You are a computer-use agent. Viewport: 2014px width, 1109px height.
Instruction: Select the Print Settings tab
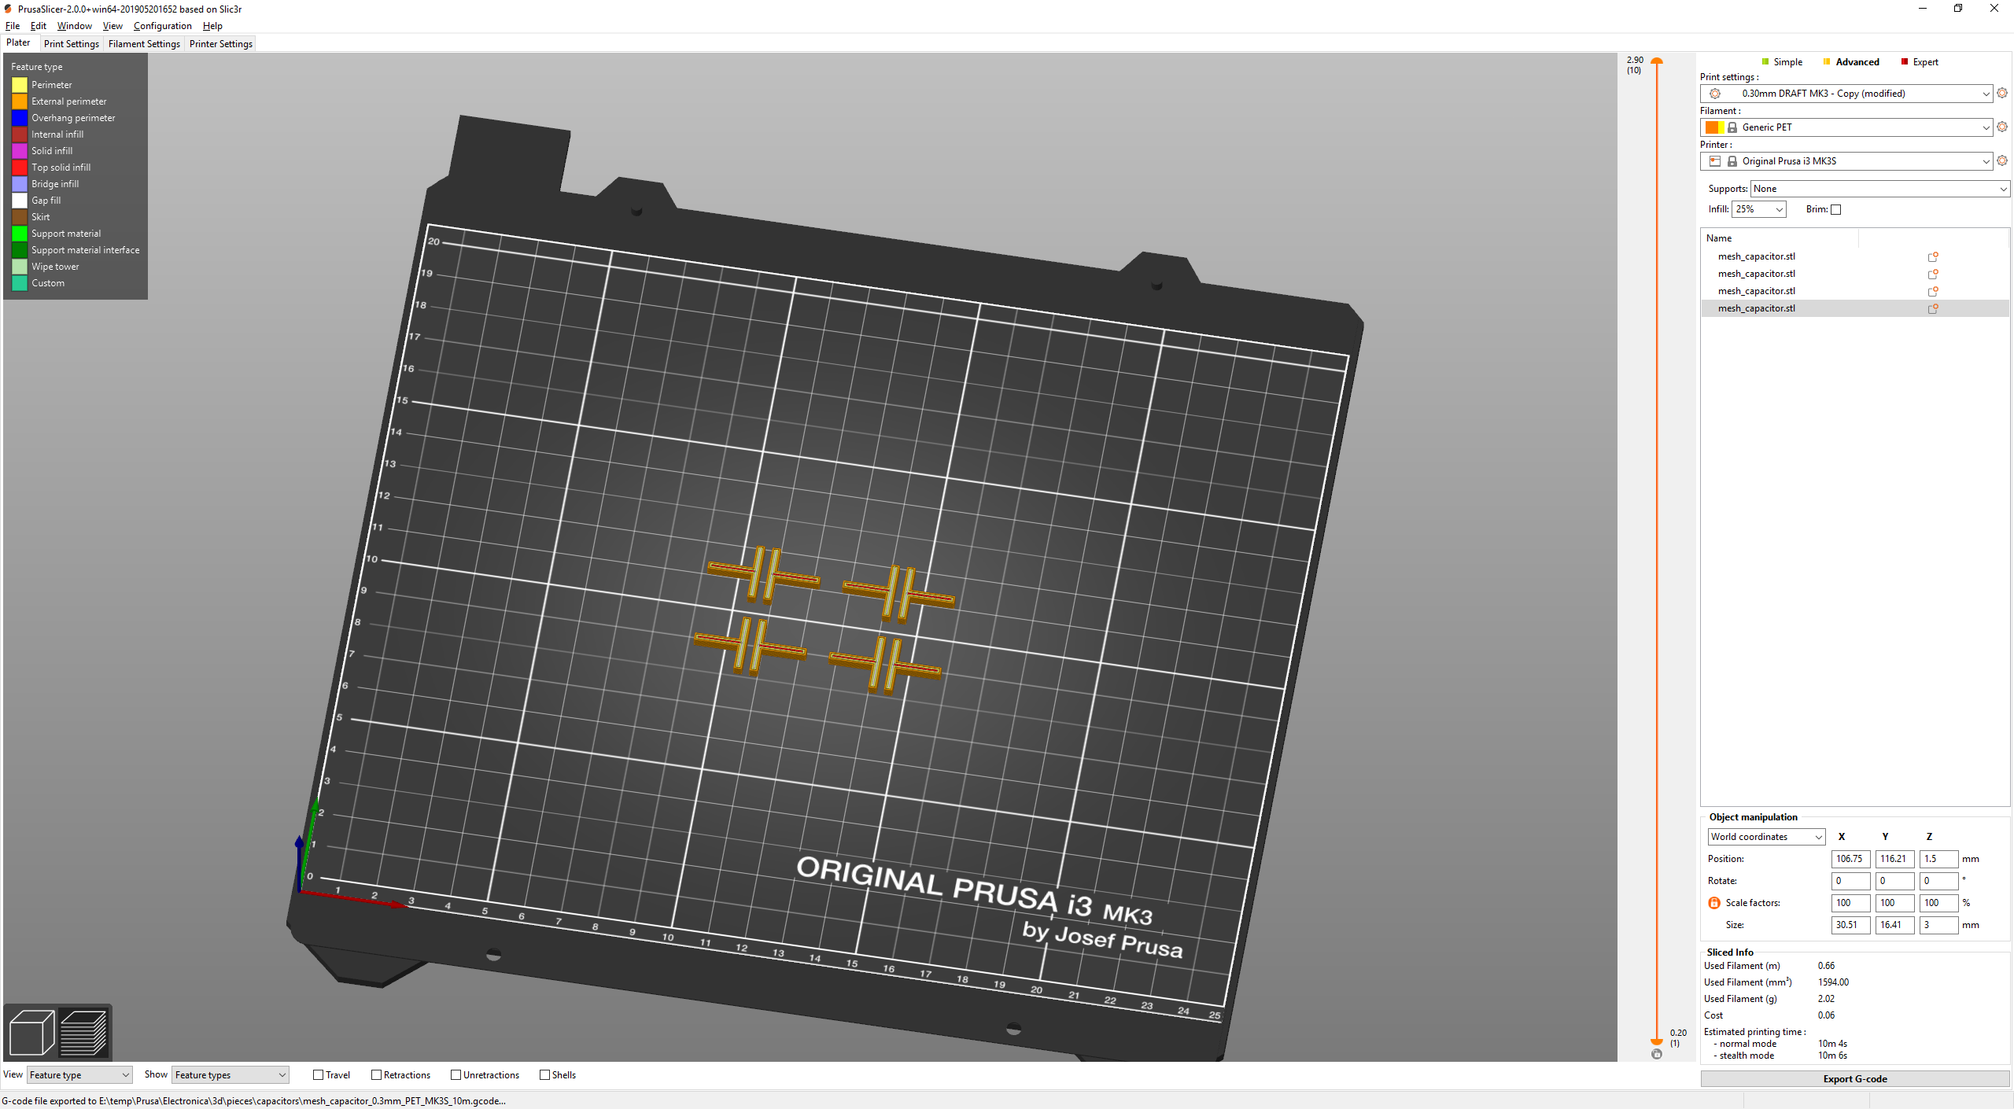[x=68, y=44]
